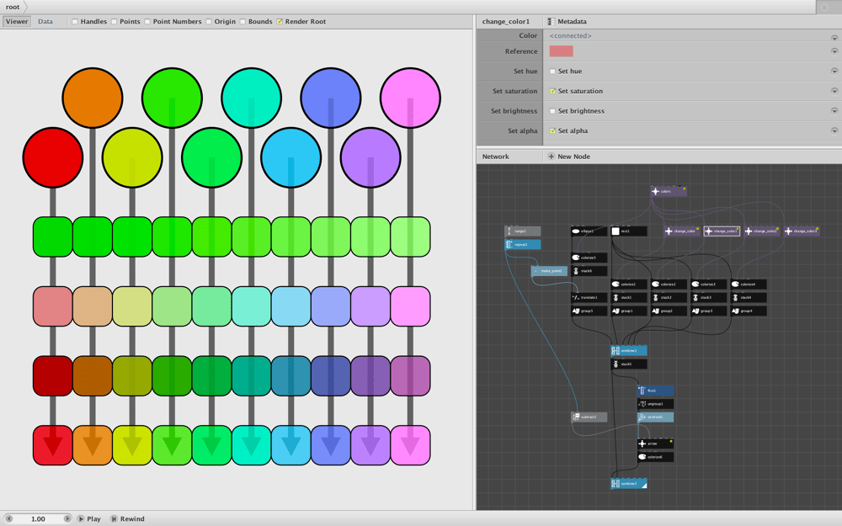
Task: Select the colors node in the network
Action: tap(669, 191)
